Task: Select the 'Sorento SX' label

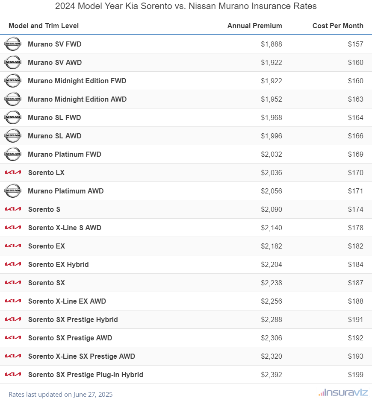Action: pos(47,283)
